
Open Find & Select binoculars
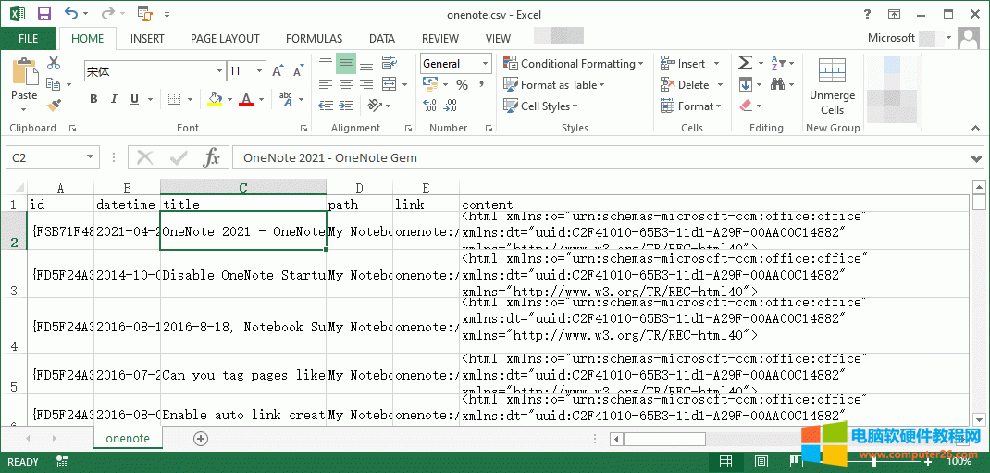779,84
